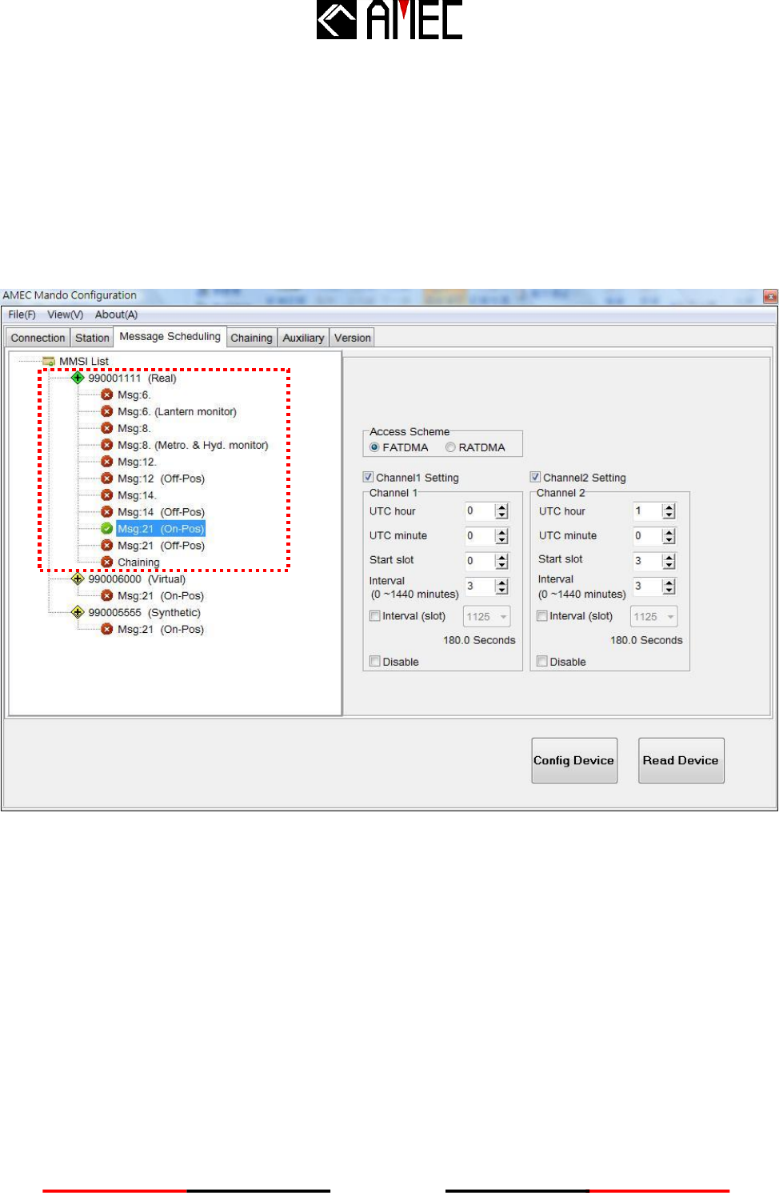Image resolution: width=779 pixels, height=1193 pixels.
Task: Select the Chaining row in the tree
Action: tap(138, 562)
